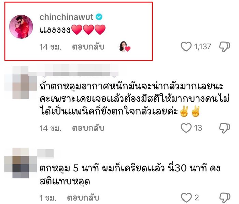The height and width of the screenshot is (204, 239).
Task: Open chinchinawut's profile picture
Action: pos(21,27)
